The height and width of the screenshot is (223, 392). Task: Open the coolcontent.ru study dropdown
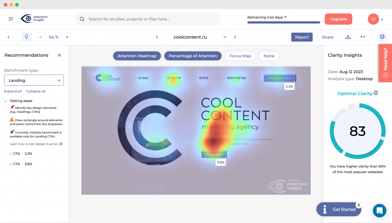point(196,37)
